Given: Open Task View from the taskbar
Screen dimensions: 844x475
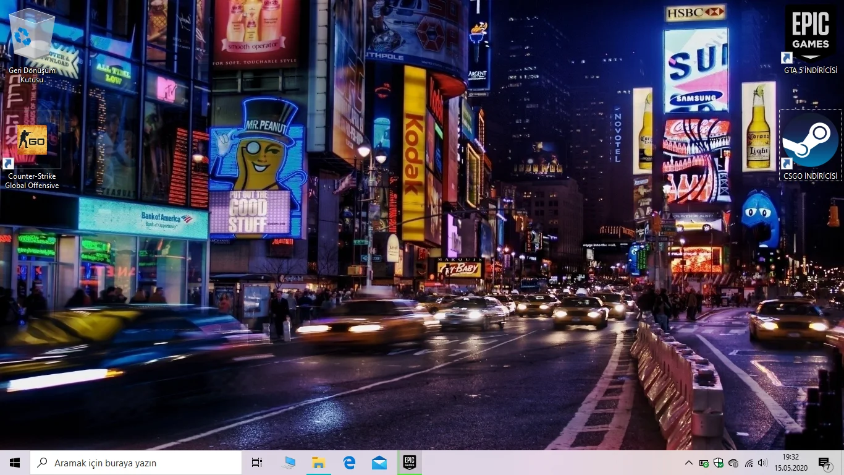Looking at the screenshot, I should point(257,463).
